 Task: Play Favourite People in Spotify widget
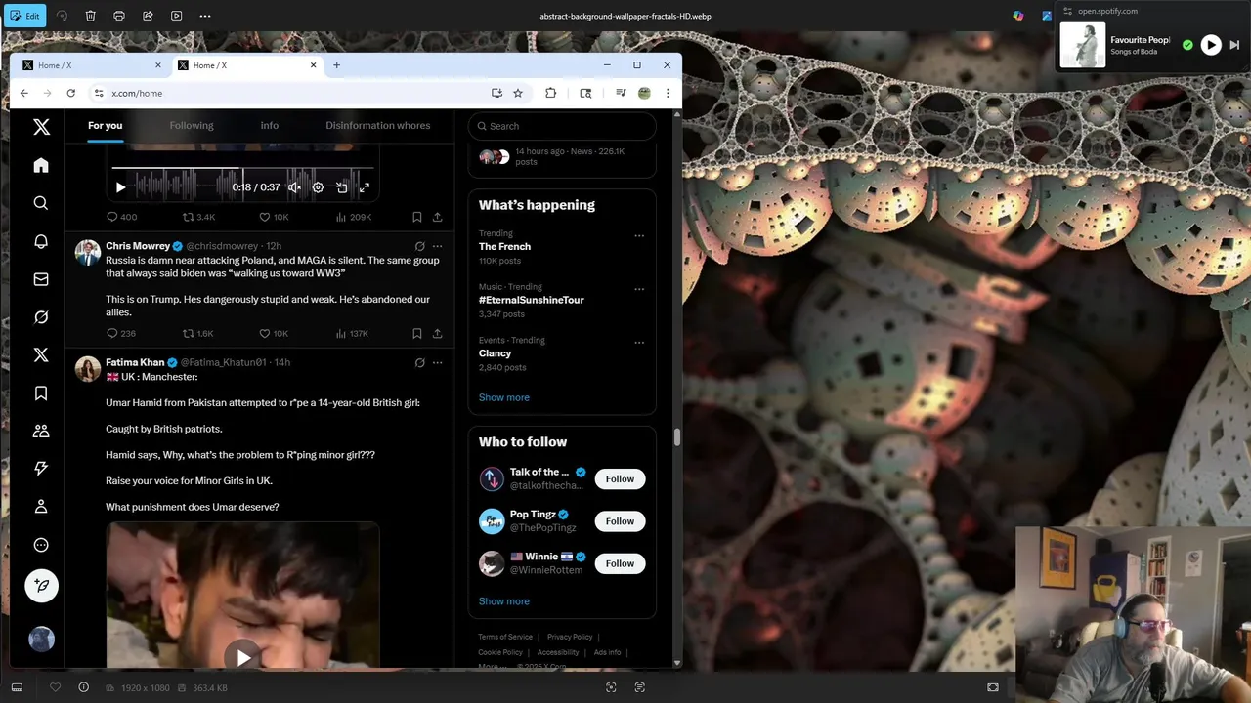(1211, 45)
